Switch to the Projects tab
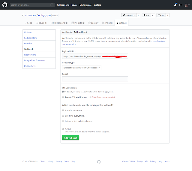Viewport: 192px width, 171px height. pos(78,23)
